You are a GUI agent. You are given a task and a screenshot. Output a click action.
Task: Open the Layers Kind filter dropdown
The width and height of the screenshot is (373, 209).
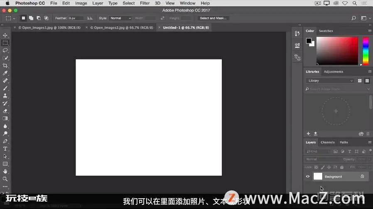[317, 151]
